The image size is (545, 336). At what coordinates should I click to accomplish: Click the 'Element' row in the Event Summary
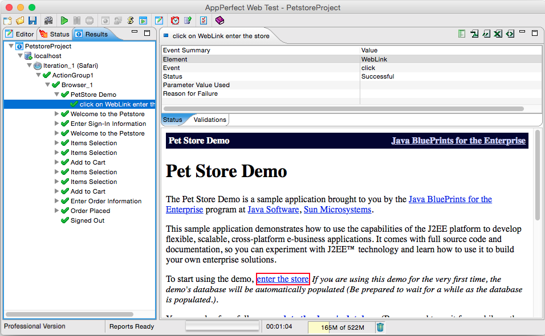[351, 59]
